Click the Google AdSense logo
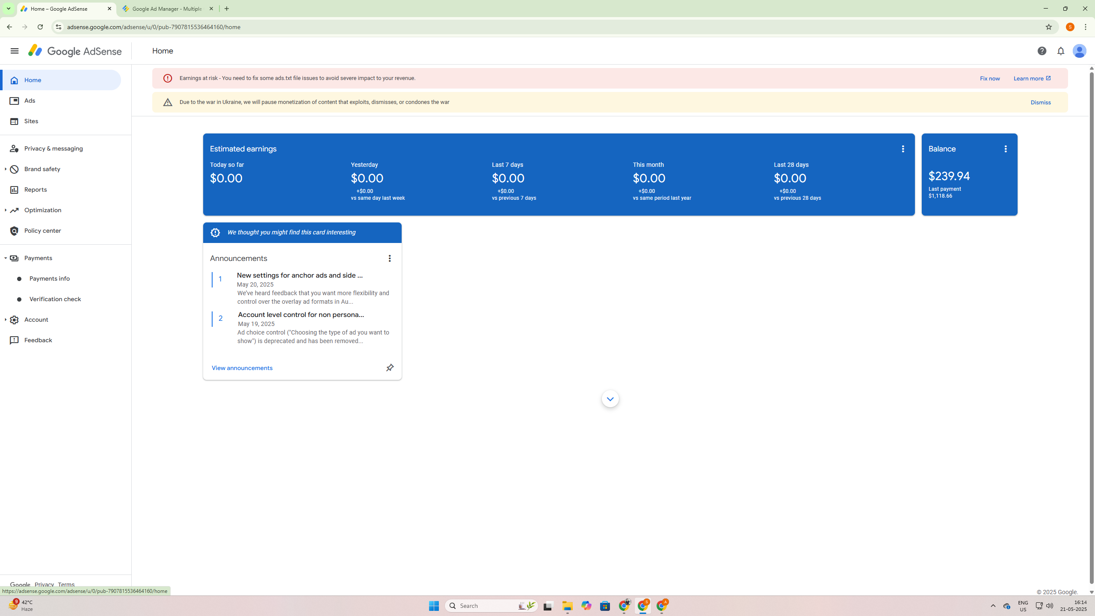 75,51
